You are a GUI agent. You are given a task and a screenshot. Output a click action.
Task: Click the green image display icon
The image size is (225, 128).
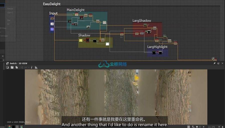[21, 127]
